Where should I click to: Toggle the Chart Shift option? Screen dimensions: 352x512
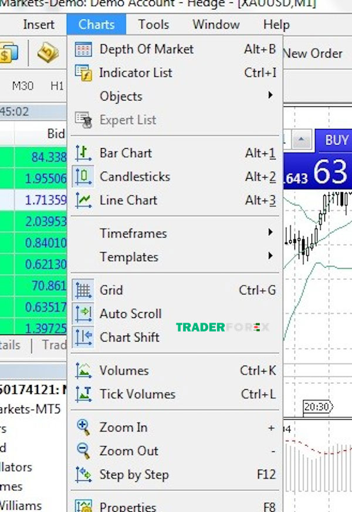click(x=175, y=337)
